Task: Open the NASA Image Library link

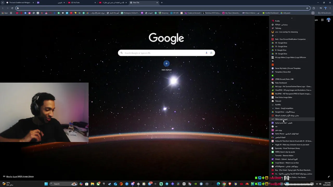Action: click(20, 176)
